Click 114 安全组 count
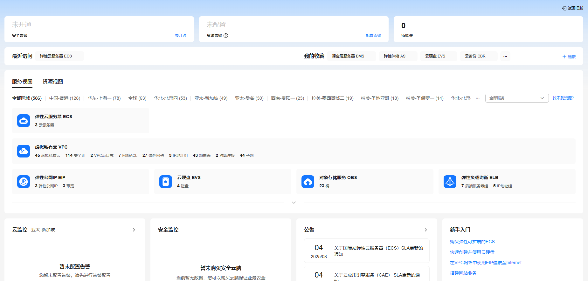 click(x=75, y=155)
